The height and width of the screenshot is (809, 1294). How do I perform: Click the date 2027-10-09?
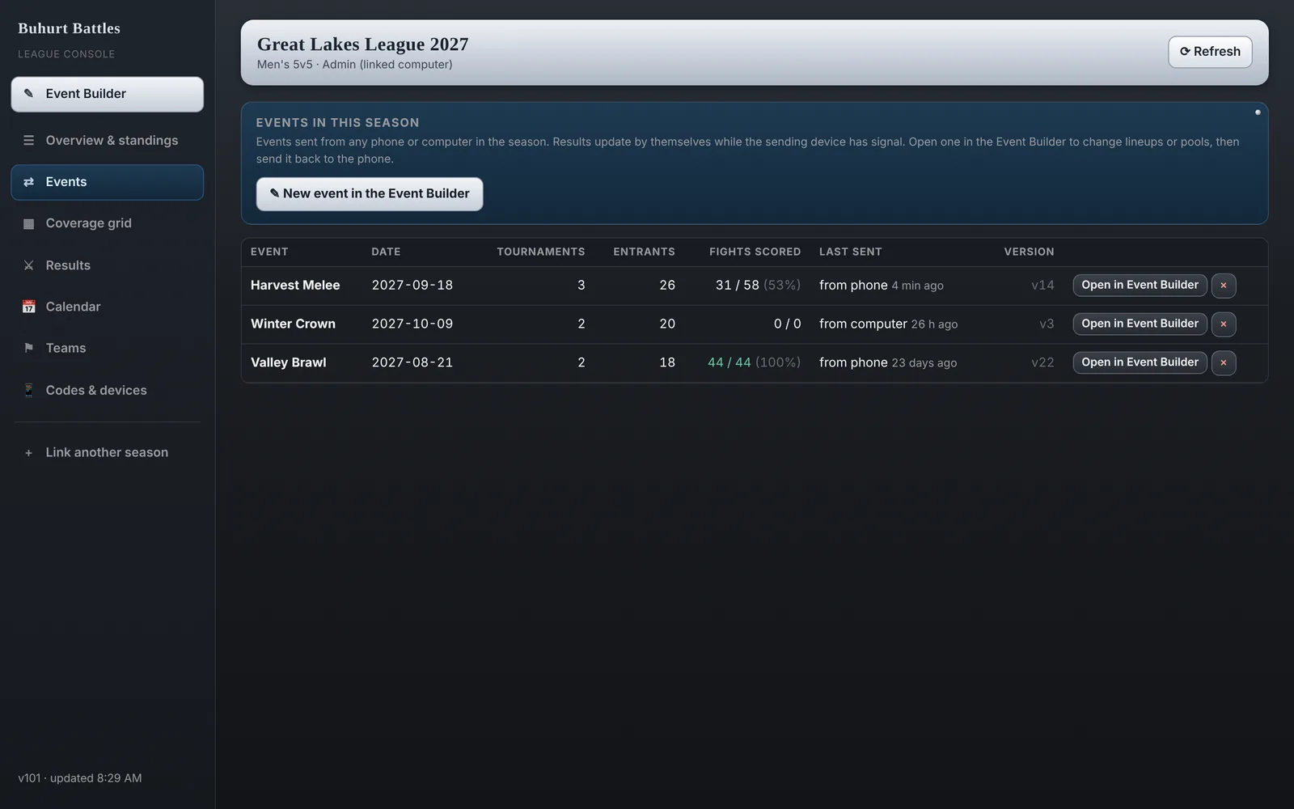412,324
